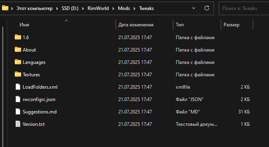Click the rwconfigrc.json file icon
The width and height of the screenshot is (269, 147).
click(x=18, y=99)
